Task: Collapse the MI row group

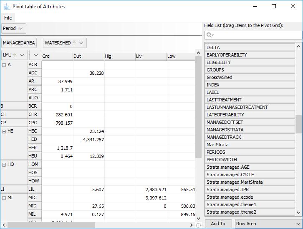Action: 4,198
